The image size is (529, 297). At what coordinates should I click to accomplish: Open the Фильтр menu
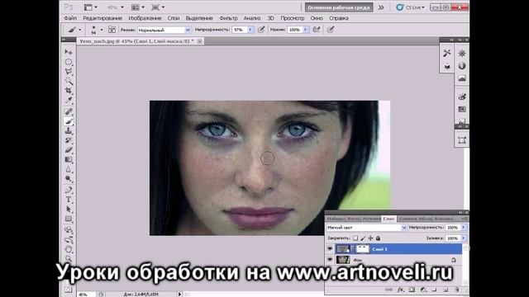(228, 18)
